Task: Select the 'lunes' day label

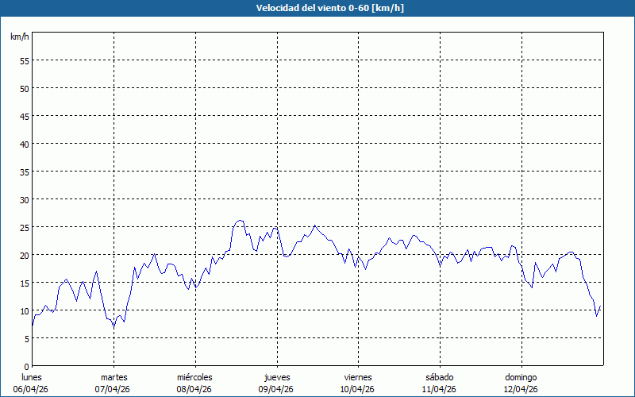Action: pos(32,377)
